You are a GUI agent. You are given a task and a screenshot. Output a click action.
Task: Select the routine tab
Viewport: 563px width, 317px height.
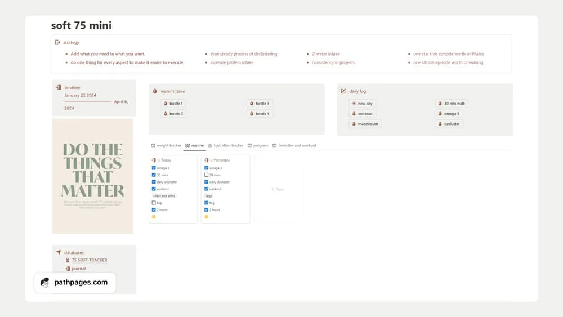coord(195,145)
